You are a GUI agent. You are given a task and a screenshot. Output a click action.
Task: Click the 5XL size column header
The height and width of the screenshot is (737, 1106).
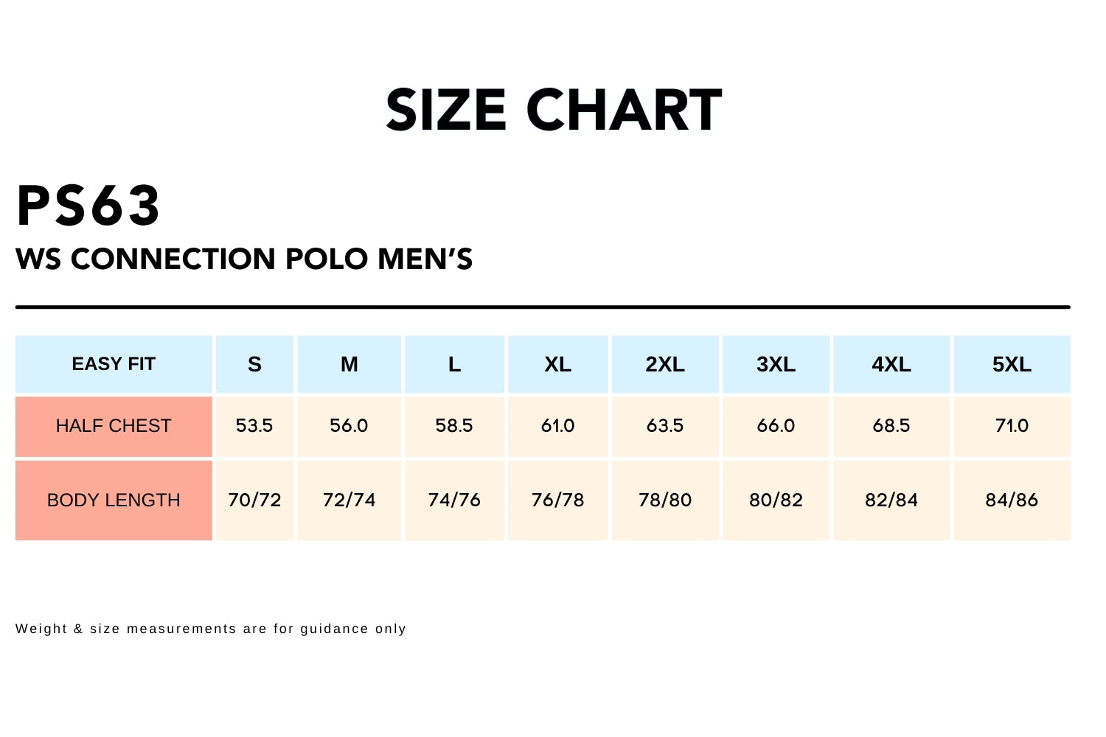(1012, 364)
